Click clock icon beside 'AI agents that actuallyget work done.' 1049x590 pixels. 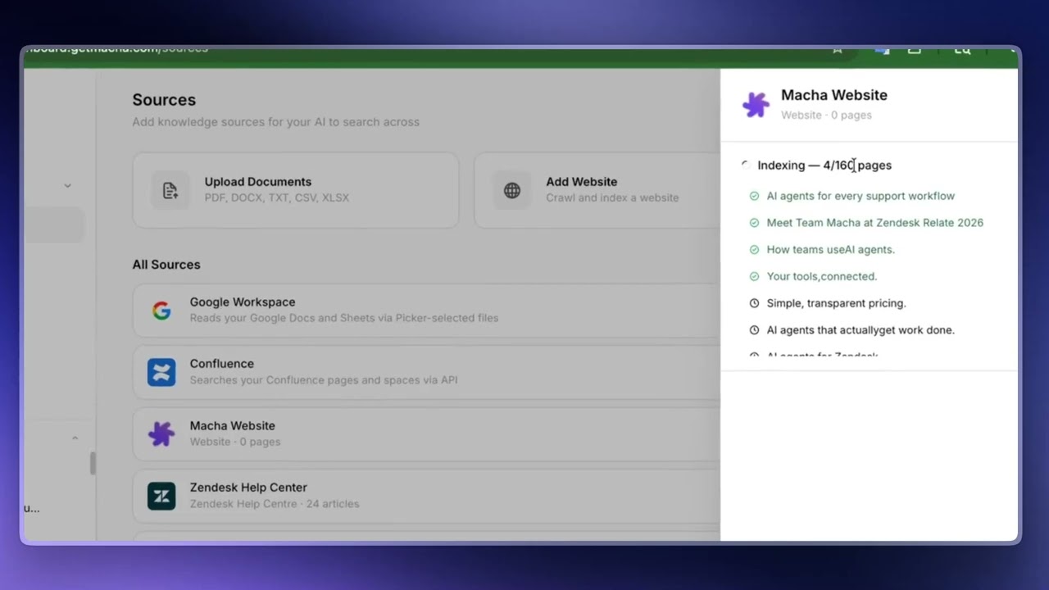(x=754, y=330)
